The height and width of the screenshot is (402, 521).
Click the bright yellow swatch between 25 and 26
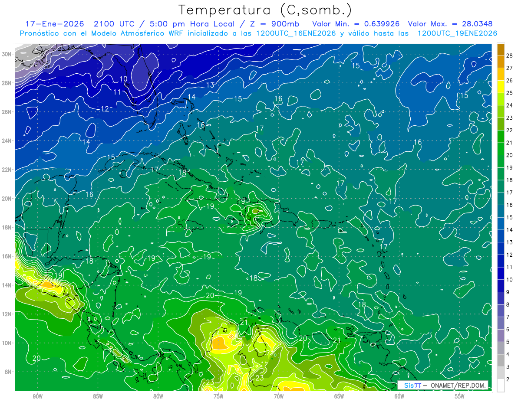pos(501,87)
